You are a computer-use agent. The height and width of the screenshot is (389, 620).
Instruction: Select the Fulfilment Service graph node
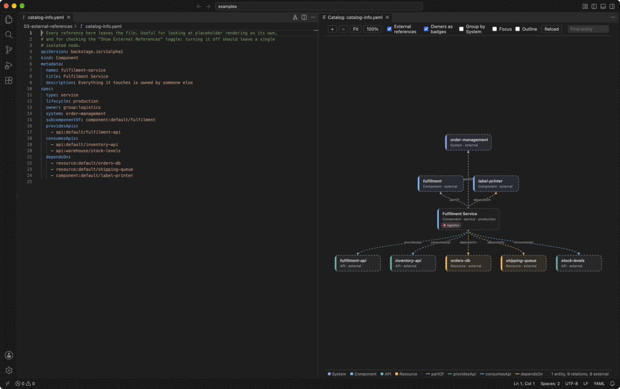(468, 219)
